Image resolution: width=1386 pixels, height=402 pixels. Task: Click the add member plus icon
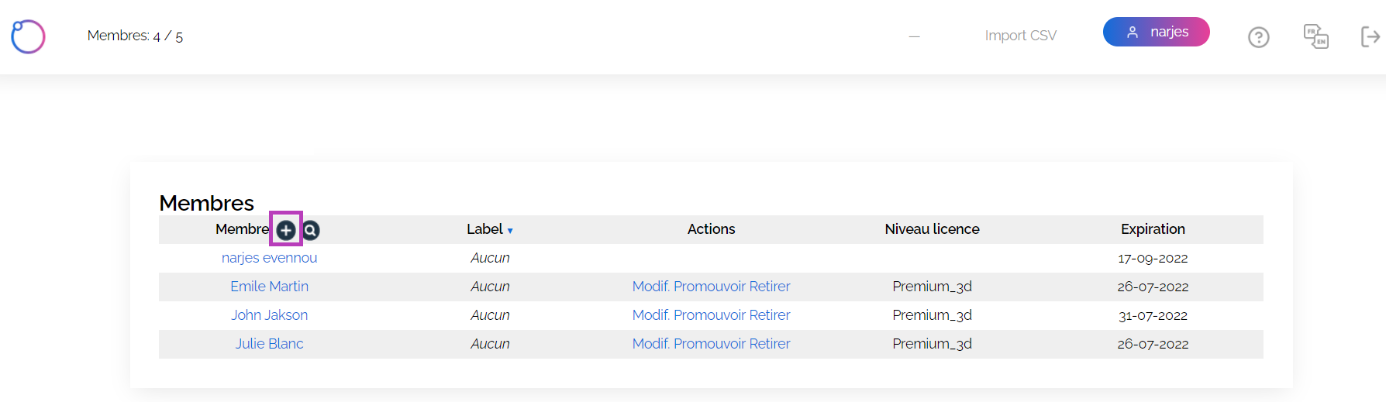pos(286,230)
